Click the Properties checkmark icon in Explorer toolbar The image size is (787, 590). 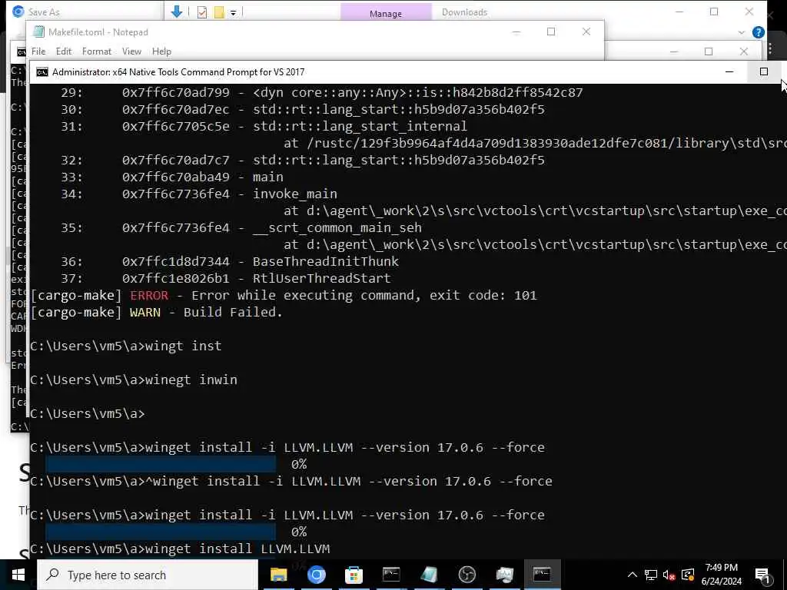202,12
